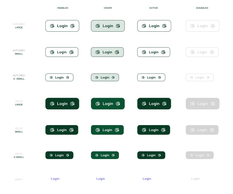This screenshot has width=233, height=194.
Task: Click right pie icon in Solid Large disabled button
Action: point(213,103)
